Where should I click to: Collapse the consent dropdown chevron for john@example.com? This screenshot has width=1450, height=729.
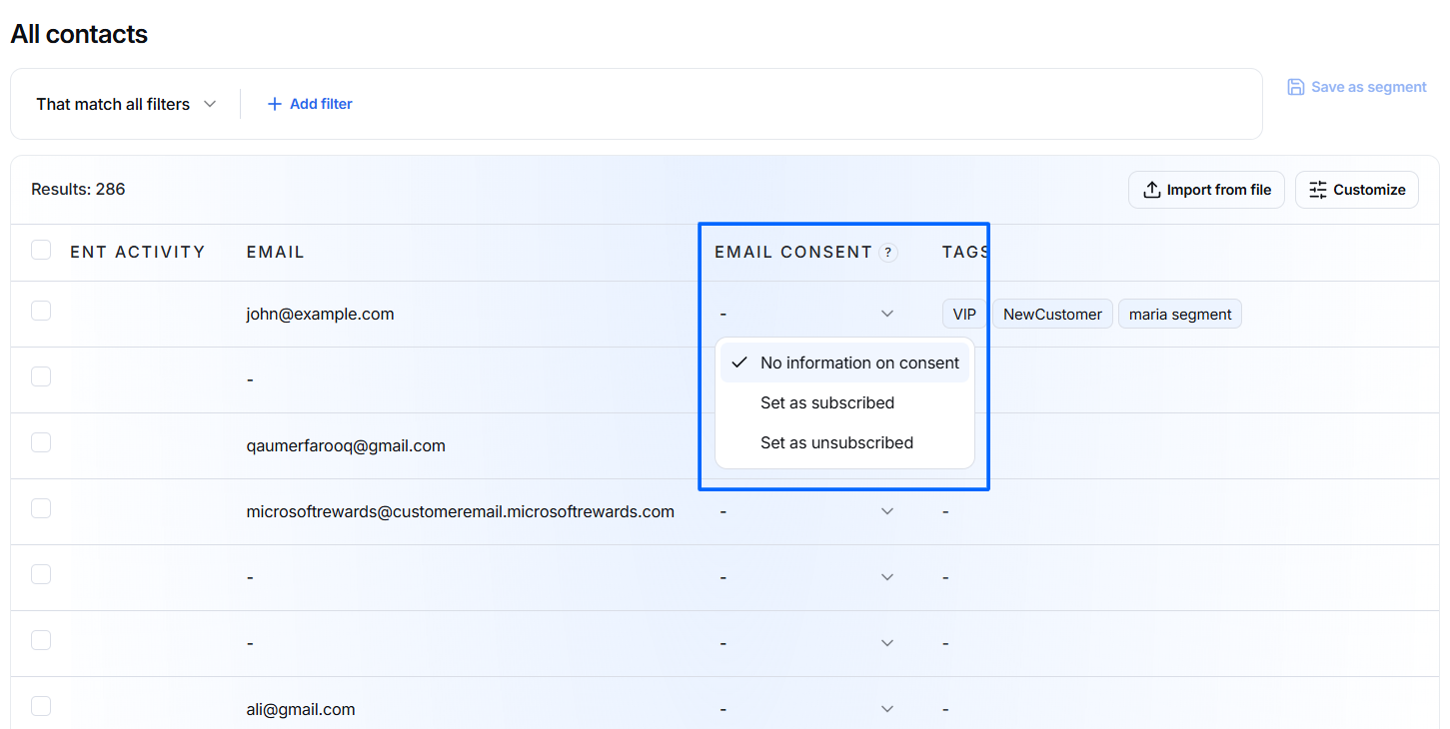(x=887, y=314)
